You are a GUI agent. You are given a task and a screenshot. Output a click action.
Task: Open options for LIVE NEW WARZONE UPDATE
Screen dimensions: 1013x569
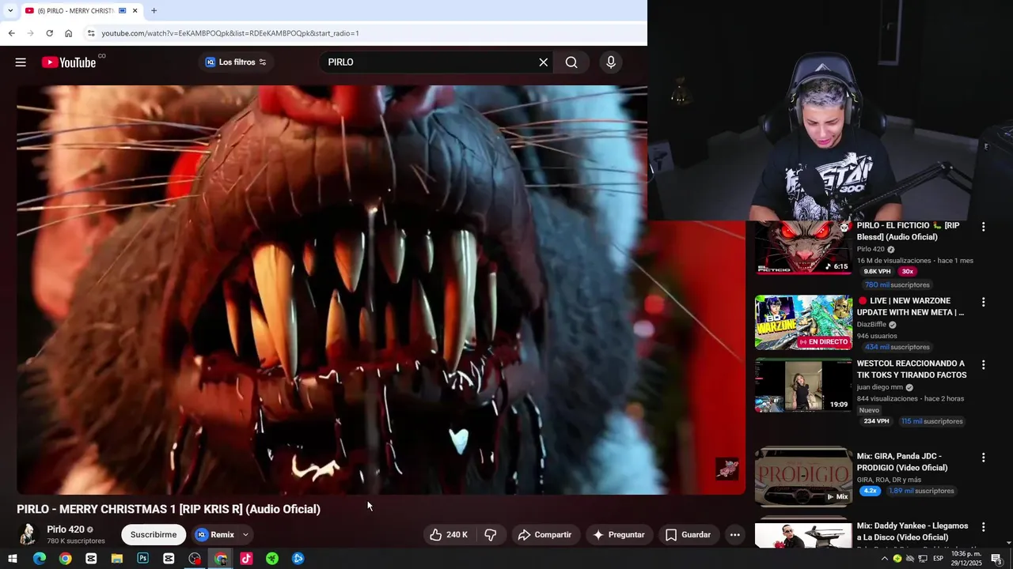(x=984, y=302)
